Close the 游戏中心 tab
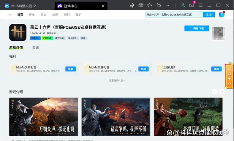 (x=103, y=6)
